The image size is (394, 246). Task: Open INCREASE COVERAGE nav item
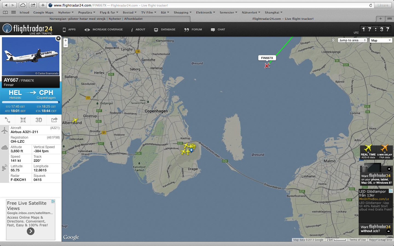(104, 30)
